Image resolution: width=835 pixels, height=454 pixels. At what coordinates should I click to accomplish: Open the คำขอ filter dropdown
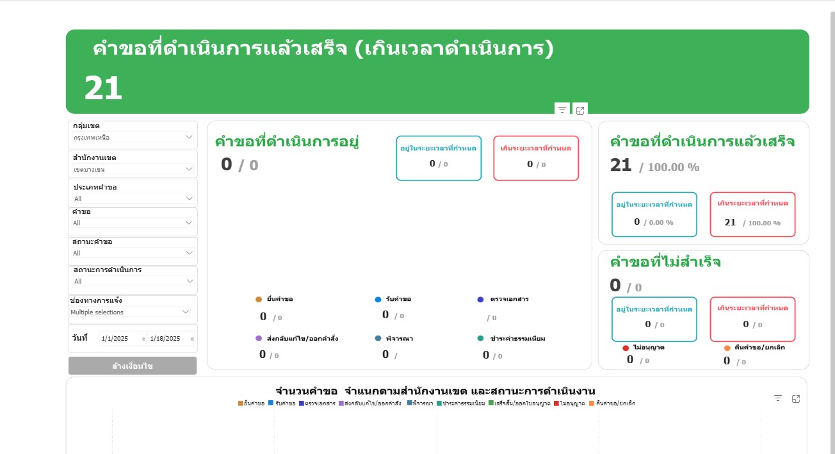click(x=133, y=223)
